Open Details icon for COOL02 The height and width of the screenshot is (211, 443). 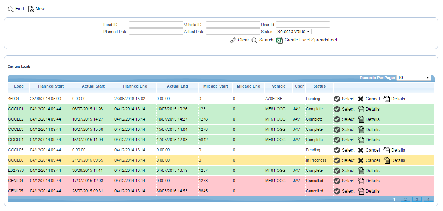click(361, 119)
